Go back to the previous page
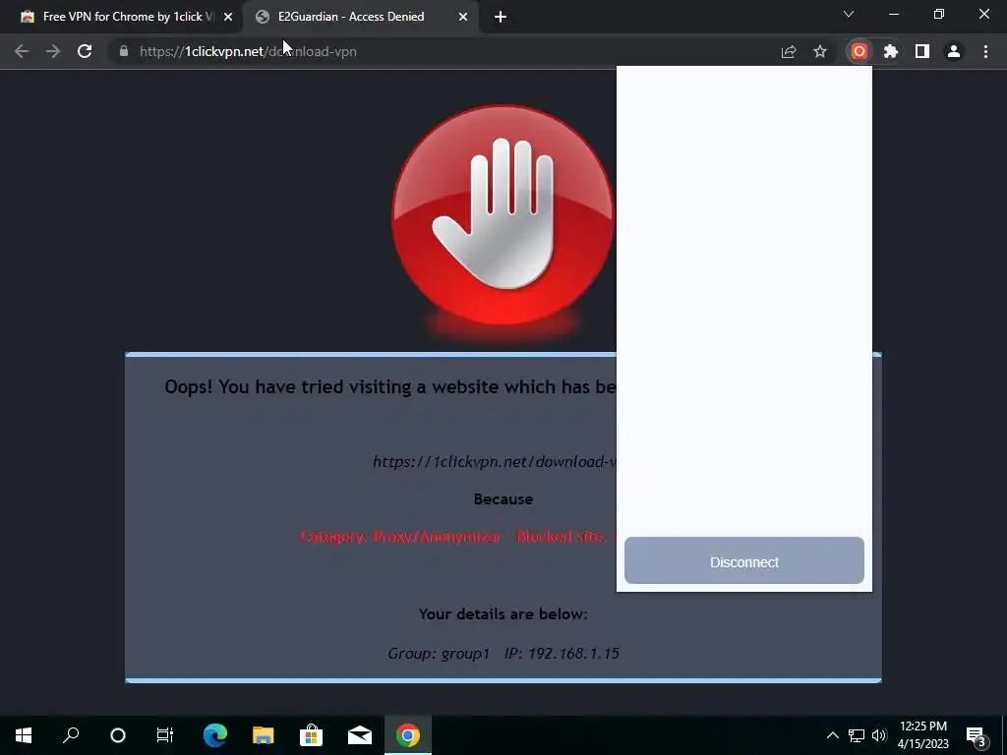The image size is (1007, 755). [22, 51]
